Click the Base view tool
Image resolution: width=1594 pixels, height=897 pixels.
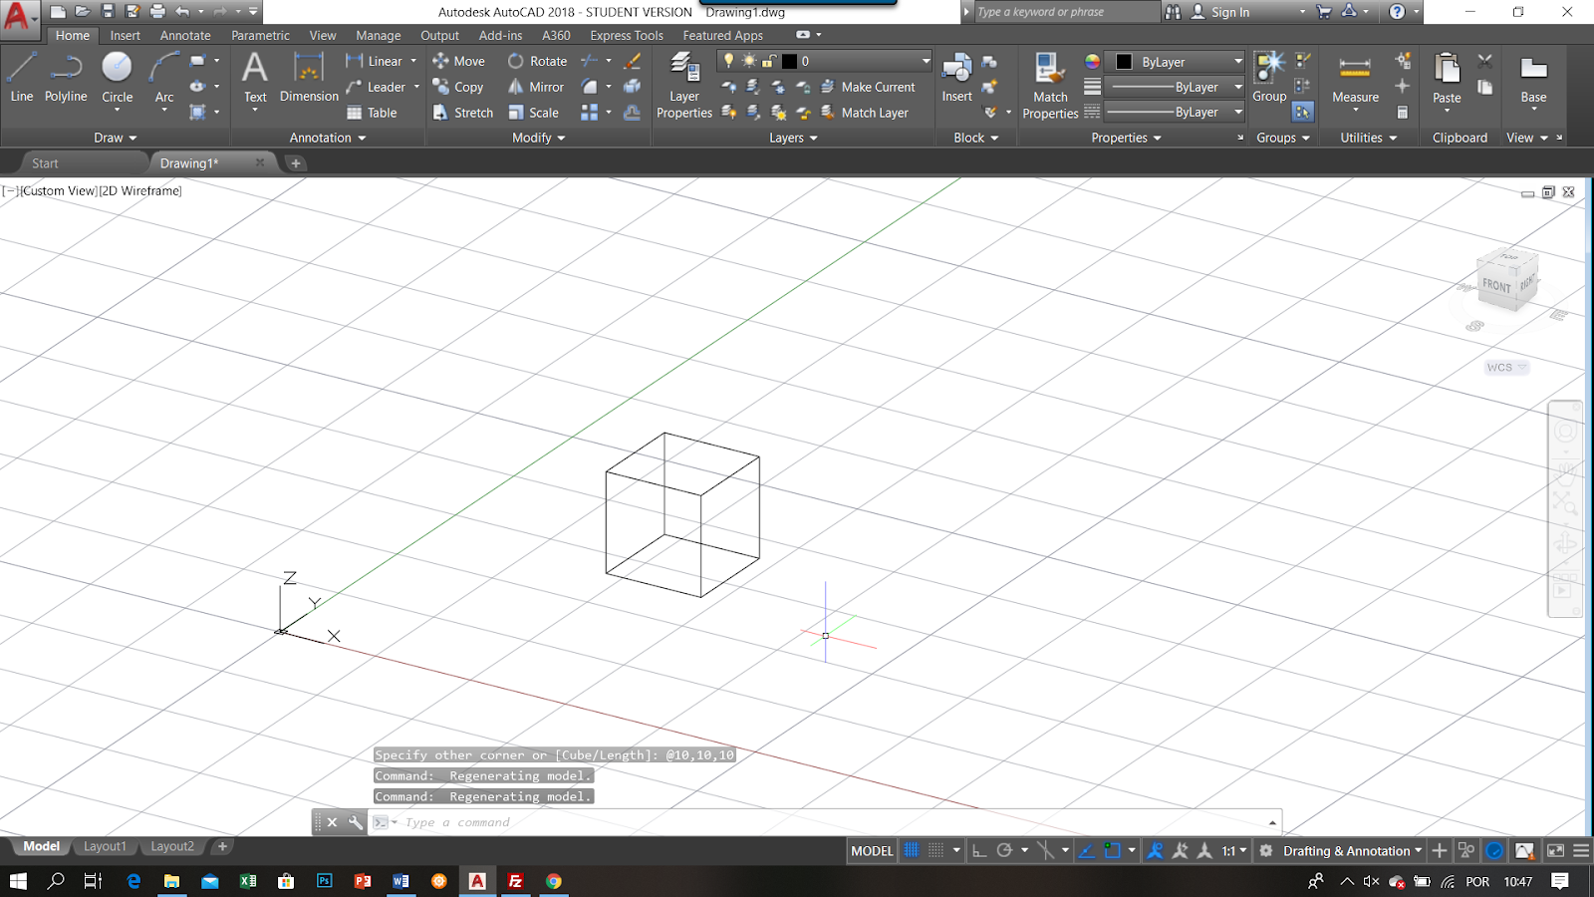pyautogui.click(x=1533, y=77)
